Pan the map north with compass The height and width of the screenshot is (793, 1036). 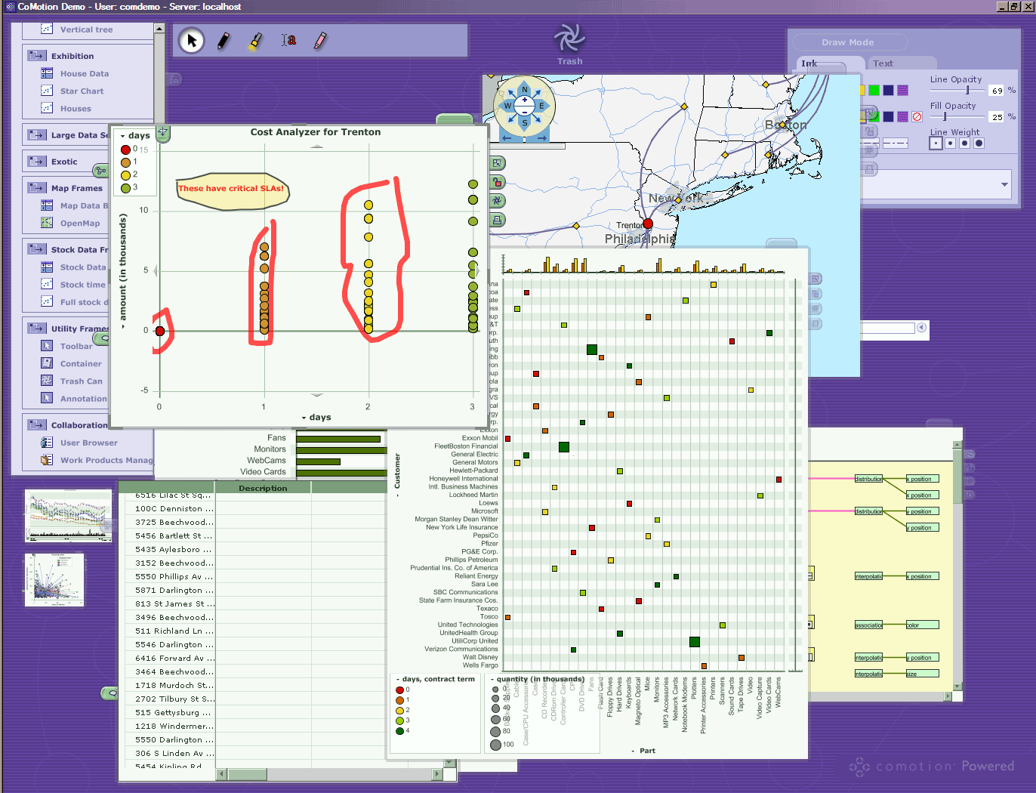click(x=525, y=90)
